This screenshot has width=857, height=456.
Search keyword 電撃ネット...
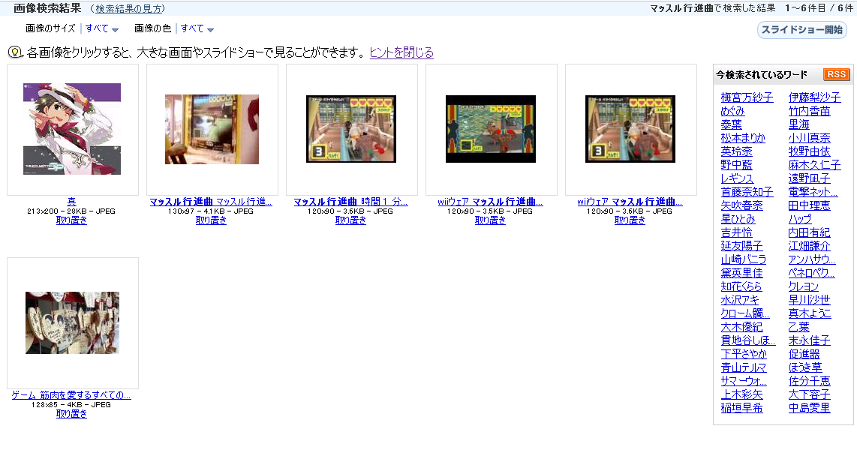click(813, 192)
